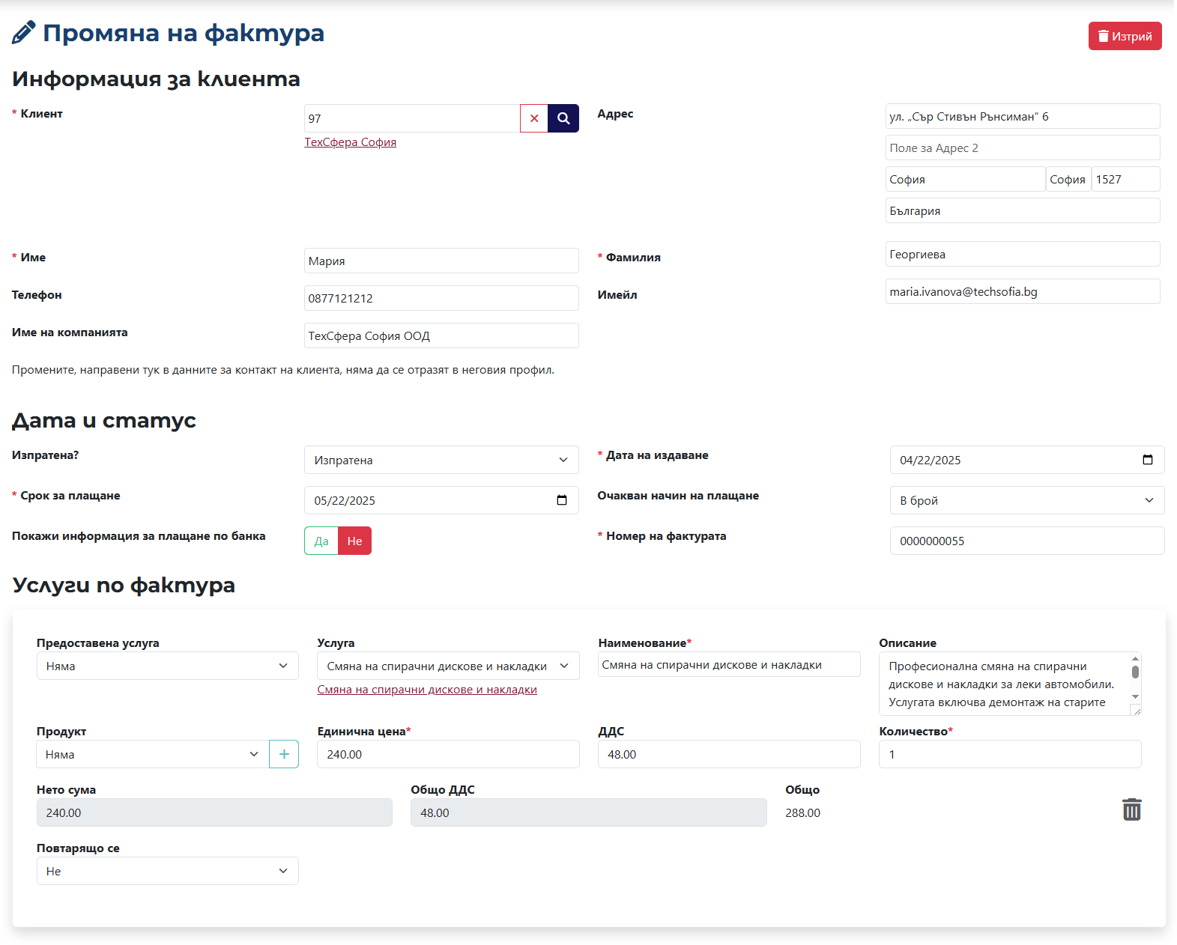Edit the Количество field
The image size is (1177, 945).
(1010, 754)
